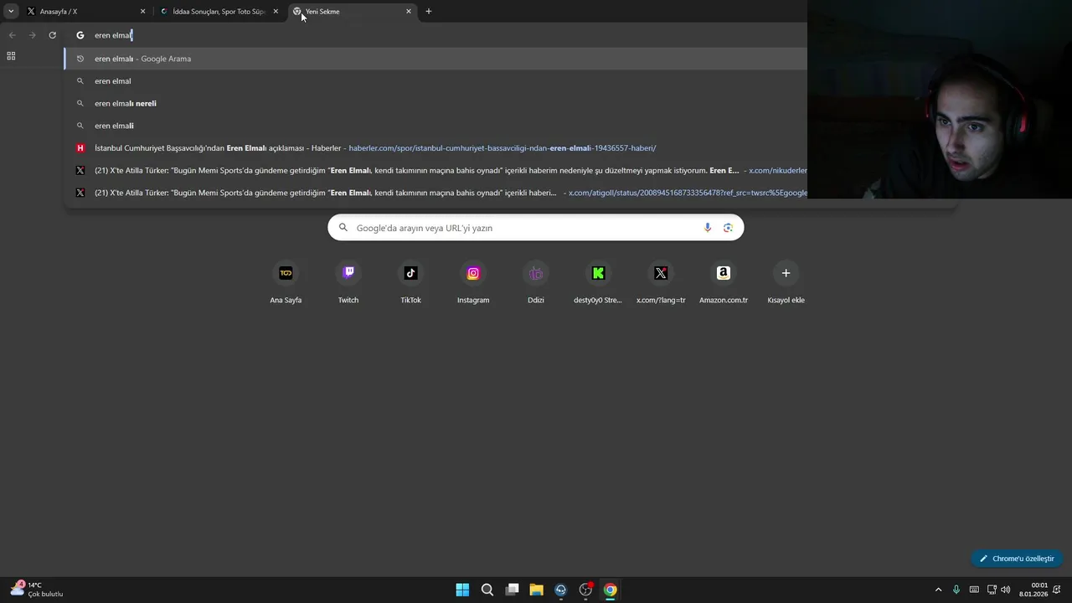
Task: Click the address bar containing eren elmal
Action: 435,35
